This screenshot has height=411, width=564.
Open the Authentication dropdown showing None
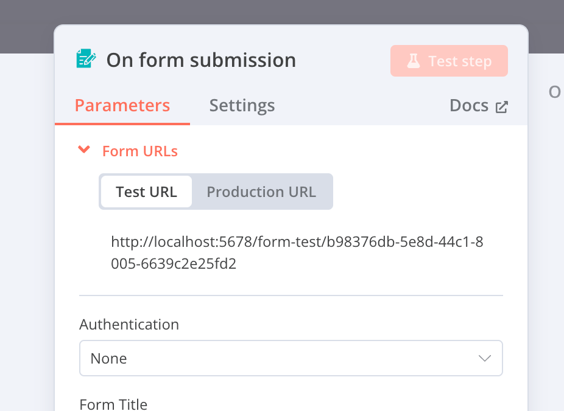[x=291, y=358]
